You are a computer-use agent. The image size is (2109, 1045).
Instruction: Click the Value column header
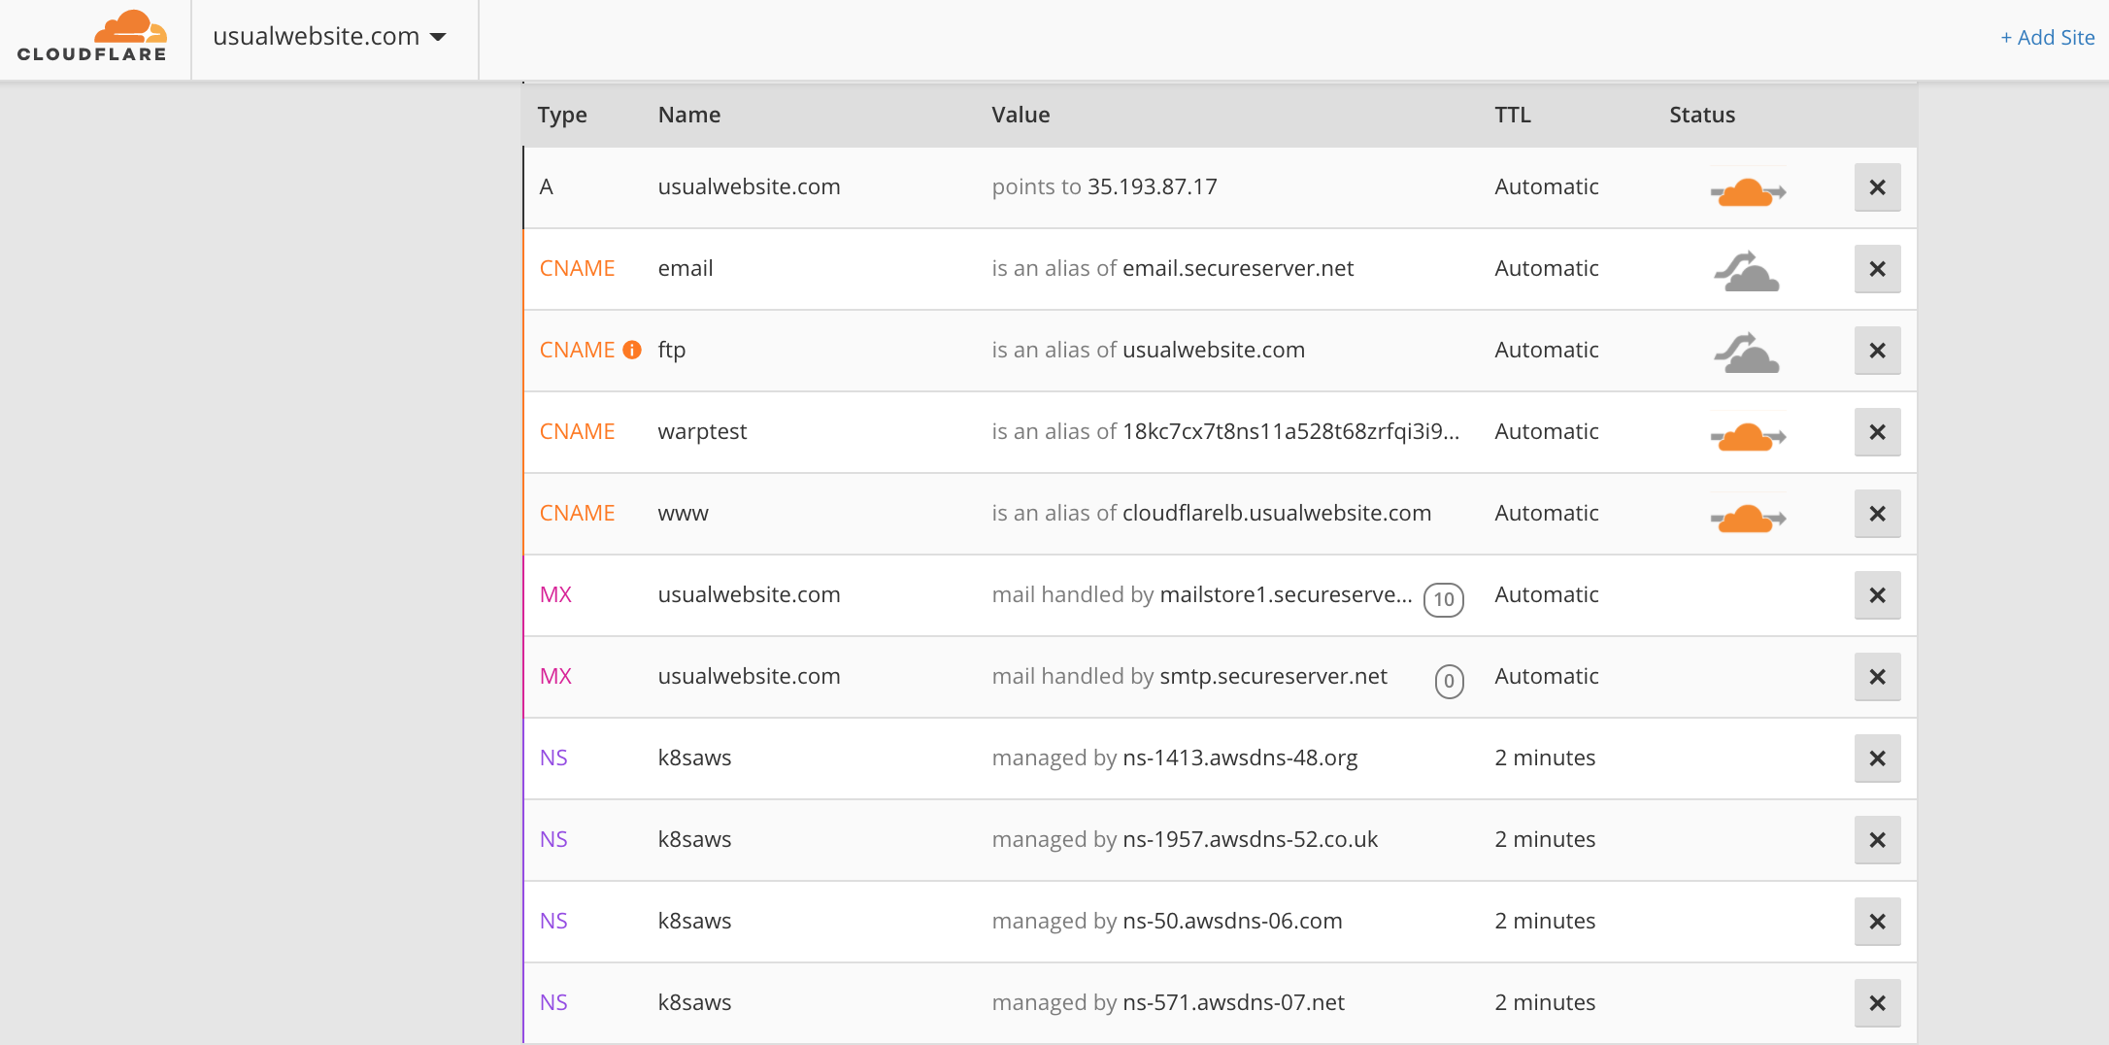coord(1021,115)
